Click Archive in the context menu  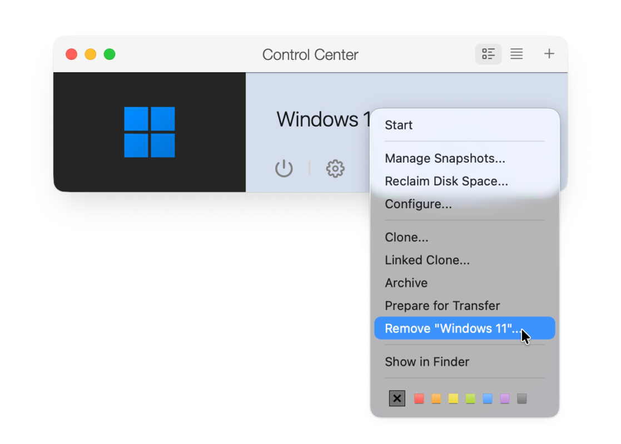(406, 283)
